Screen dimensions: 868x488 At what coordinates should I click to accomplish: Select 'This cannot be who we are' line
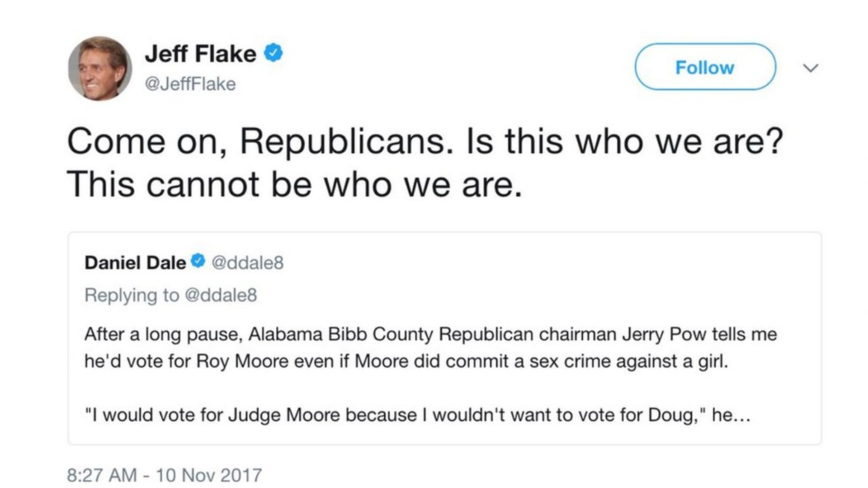pyautogui.click(x=295, y=184)
